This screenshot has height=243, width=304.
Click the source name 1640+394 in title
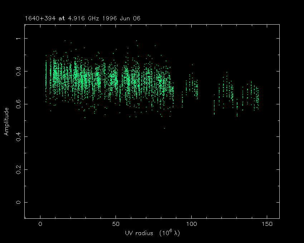[x=37, y=18]
